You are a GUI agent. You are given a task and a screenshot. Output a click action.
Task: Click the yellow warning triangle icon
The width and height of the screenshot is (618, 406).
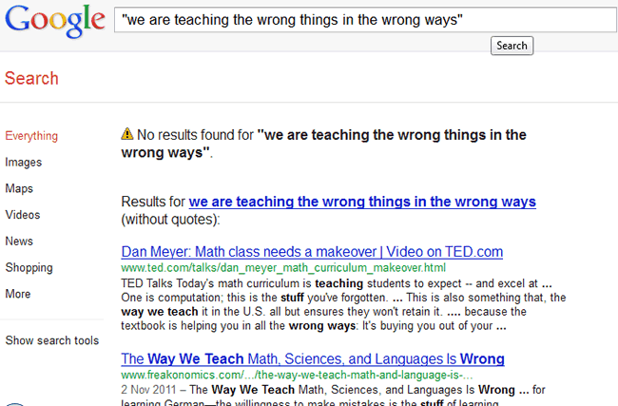pos(127,135)
